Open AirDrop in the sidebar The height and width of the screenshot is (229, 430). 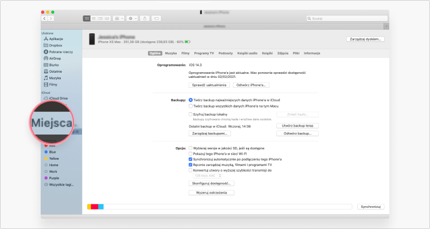click(x=52, y=58)
